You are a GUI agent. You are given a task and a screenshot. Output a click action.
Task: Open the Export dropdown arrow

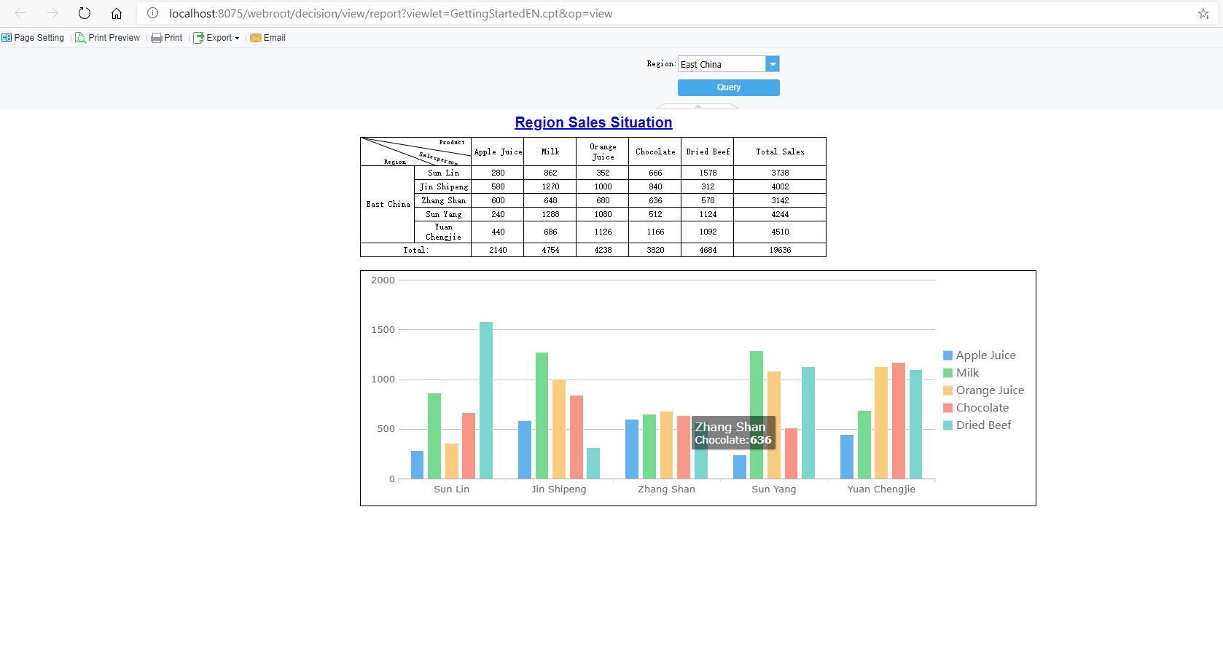click(237, 39)
